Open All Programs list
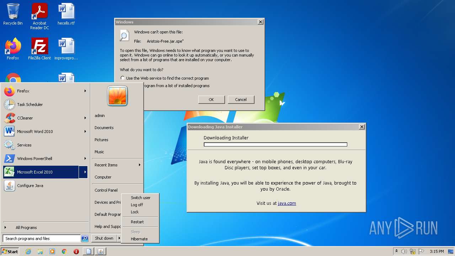The image size is (455, 256). [26, 228]
